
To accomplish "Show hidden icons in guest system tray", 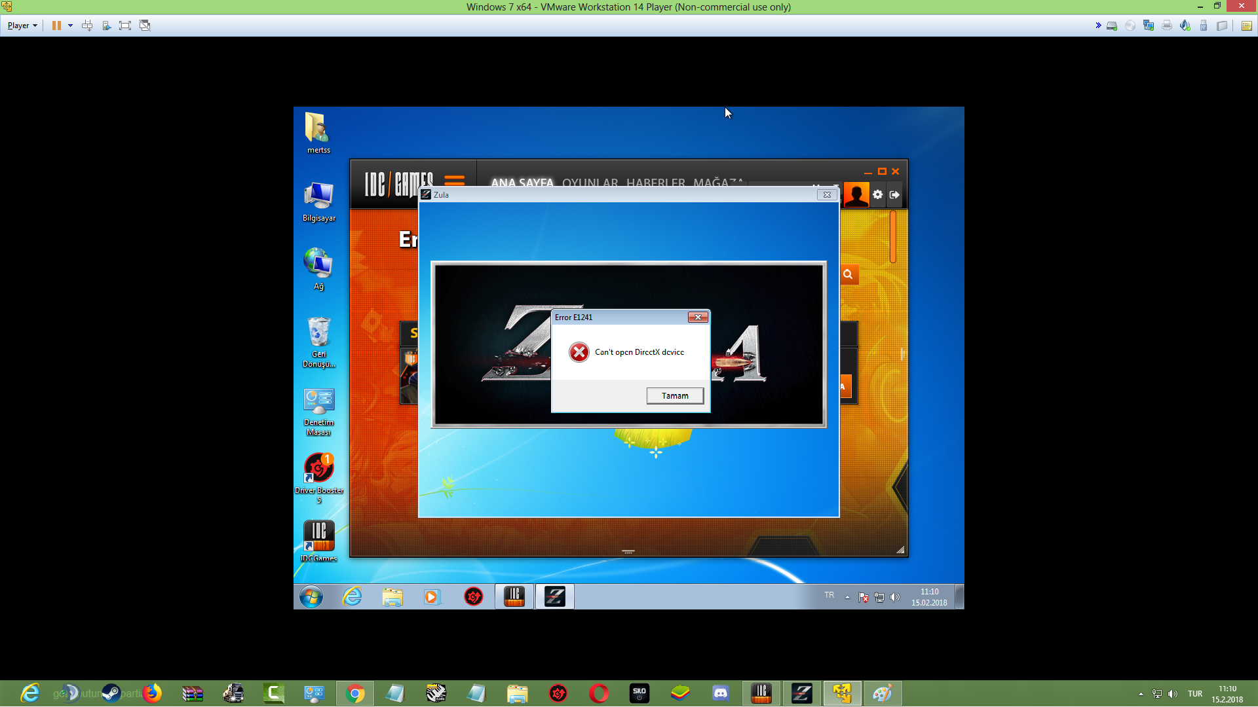I will [x=847, y=597].
